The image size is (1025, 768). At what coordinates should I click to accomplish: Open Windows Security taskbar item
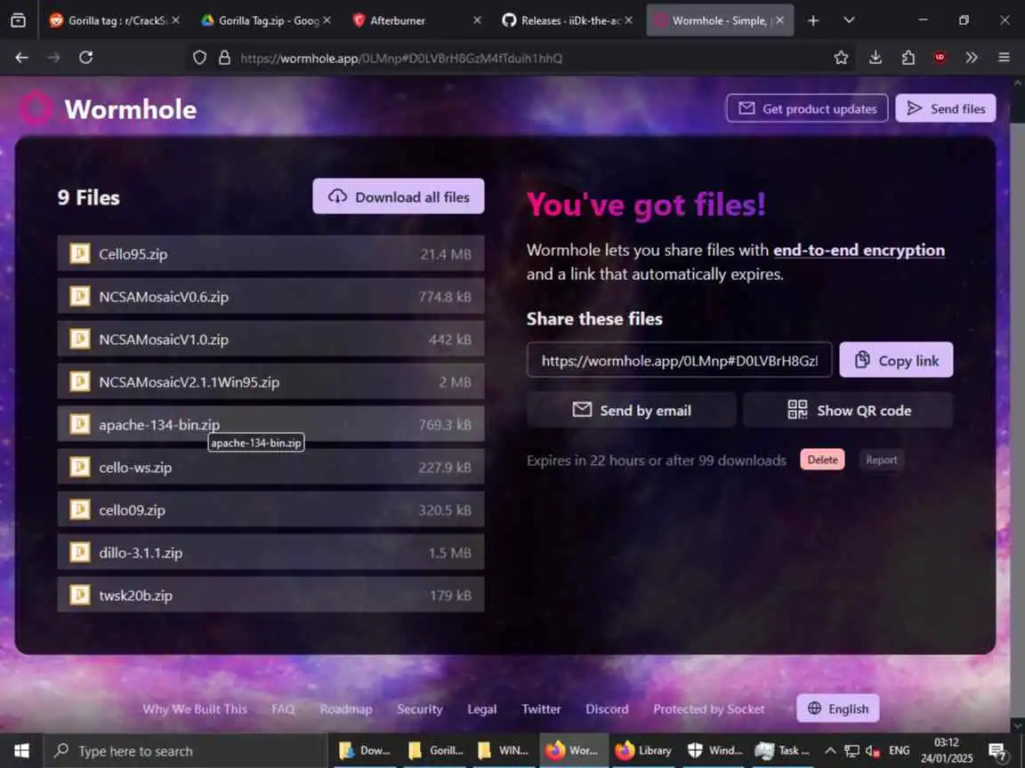click(714, 751)
